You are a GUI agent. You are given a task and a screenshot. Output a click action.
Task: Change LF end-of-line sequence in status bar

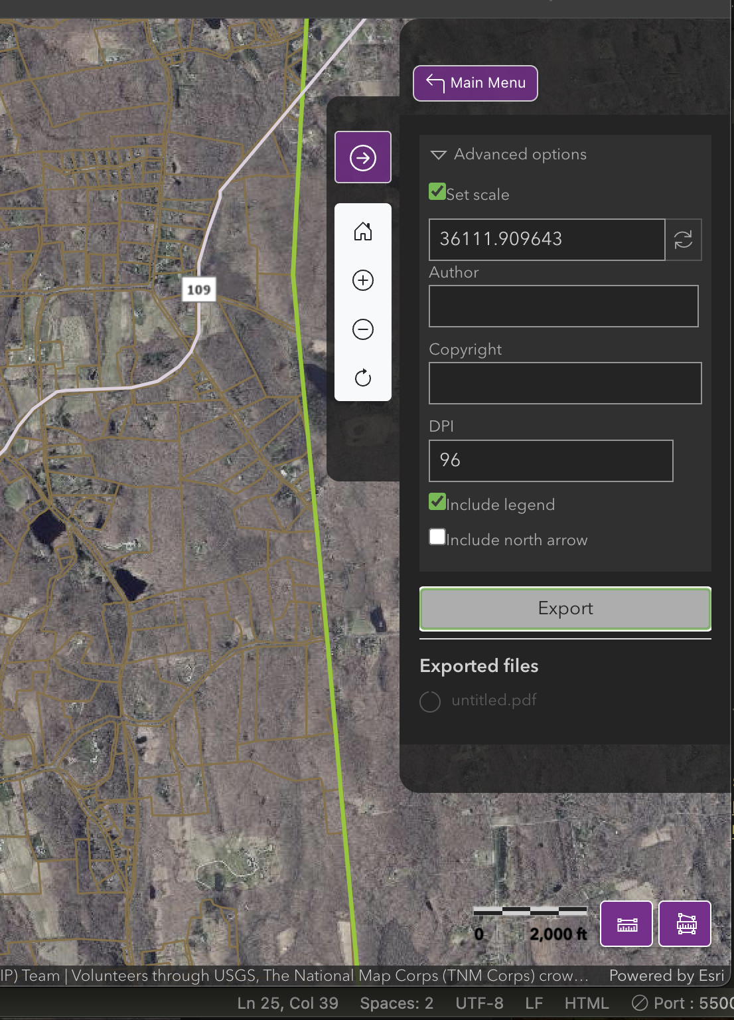coord(534,1003)
